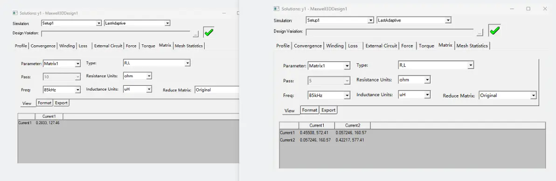556x181 pixels.
Task: Switch to Convergence tab in left window
Action: [x=43, y=46]
